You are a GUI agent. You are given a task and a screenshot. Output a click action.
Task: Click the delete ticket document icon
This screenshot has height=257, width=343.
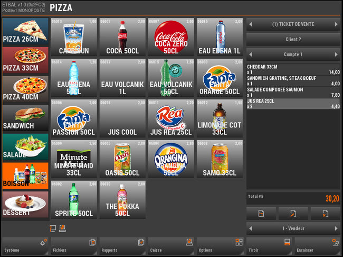[x=325, y=213]
